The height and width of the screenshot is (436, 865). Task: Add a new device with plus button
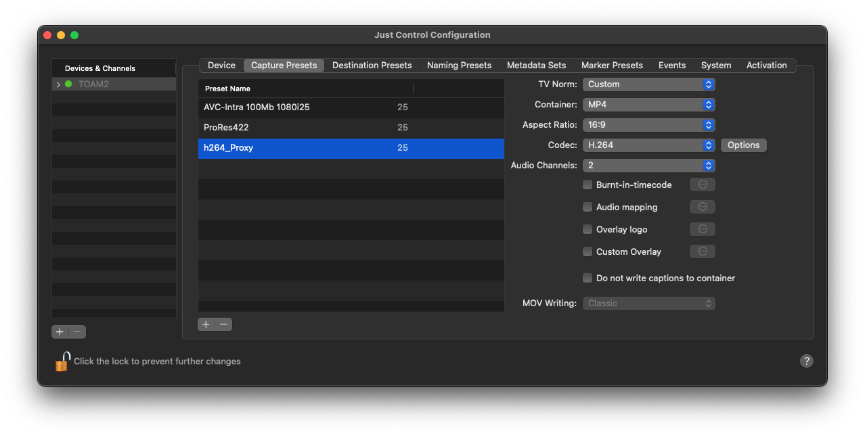point(60,332)
